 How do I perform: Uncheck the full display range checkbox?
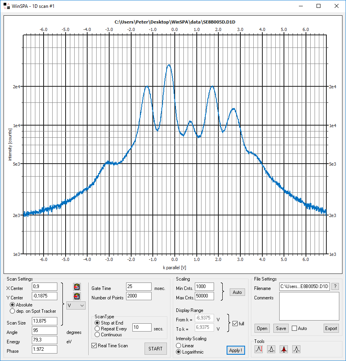pos(235,323)
